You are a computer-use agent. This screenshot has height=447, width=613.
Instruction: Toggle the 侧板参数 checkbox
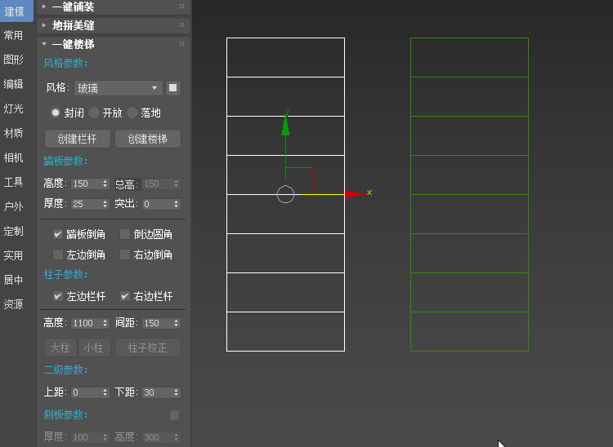click(x=174, y=415)
